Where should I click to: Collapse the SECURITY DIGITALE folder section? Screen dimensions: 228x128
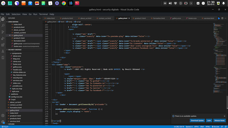point(7,50)
